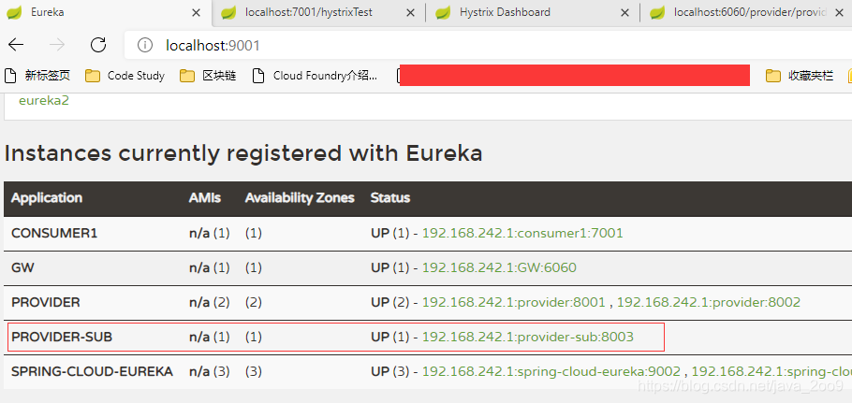Image resolution: width=852 pixels, height=403 pixels.
Task: Open Cloud Foundry介绍 bookmark
Action: (316, 76)
